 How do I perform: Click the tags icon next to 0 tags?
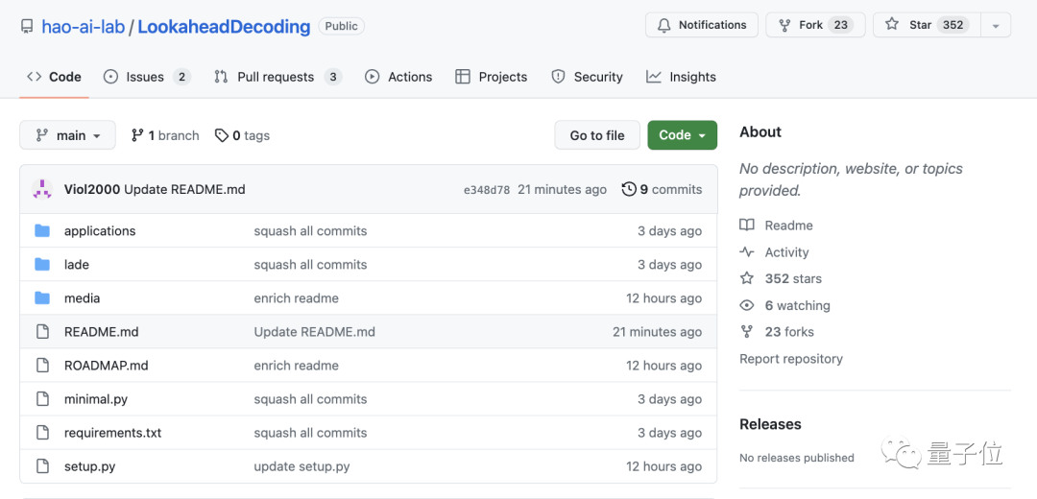(222, 135)
